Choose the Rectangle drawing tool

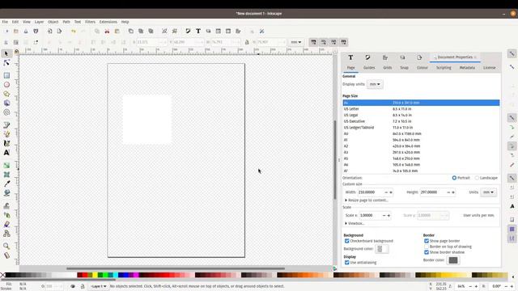pos(6,75)
